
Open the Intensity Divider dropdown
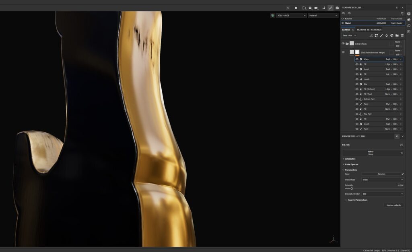382,194
